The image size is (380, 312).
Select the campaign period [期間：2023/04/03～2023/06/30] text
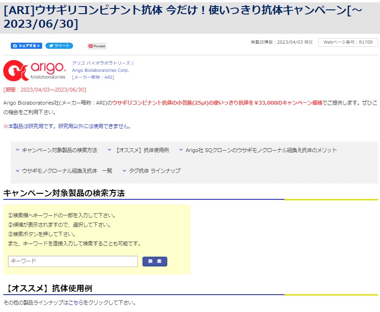pos(45,90)
